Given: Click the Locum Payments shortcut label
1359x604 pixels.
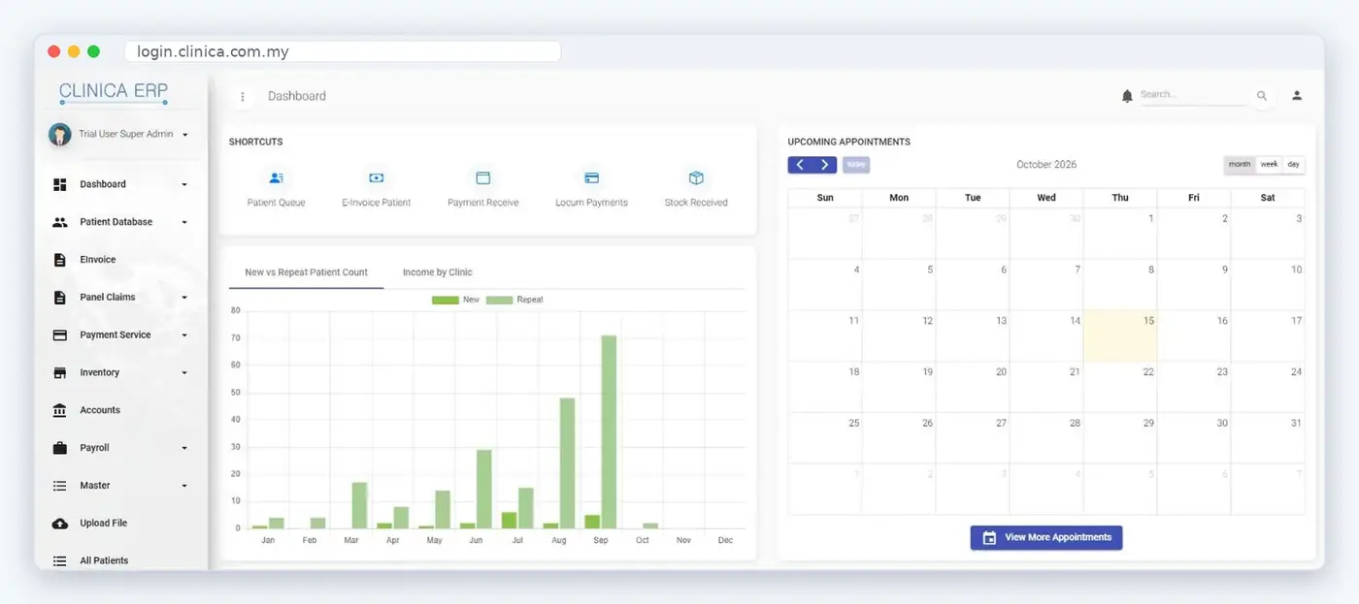Looking at the screenshot, I should point(591,203).
